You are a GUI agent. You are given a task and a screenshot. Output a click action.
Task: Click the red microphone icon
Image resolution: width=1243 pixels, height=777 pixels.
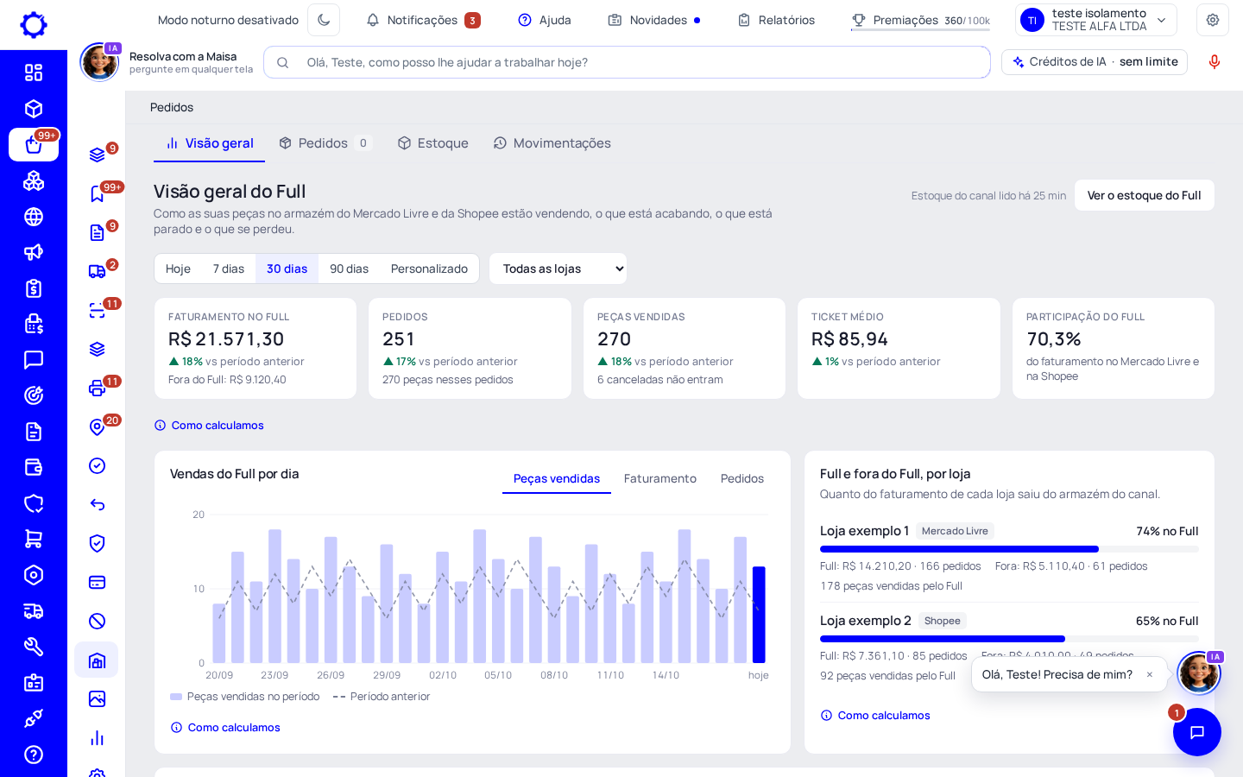[x=1215, y=62]
